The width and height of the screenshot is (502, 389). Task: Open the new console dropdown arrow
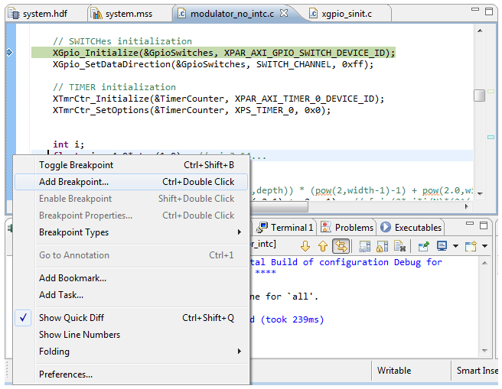(x=484, y=246)
